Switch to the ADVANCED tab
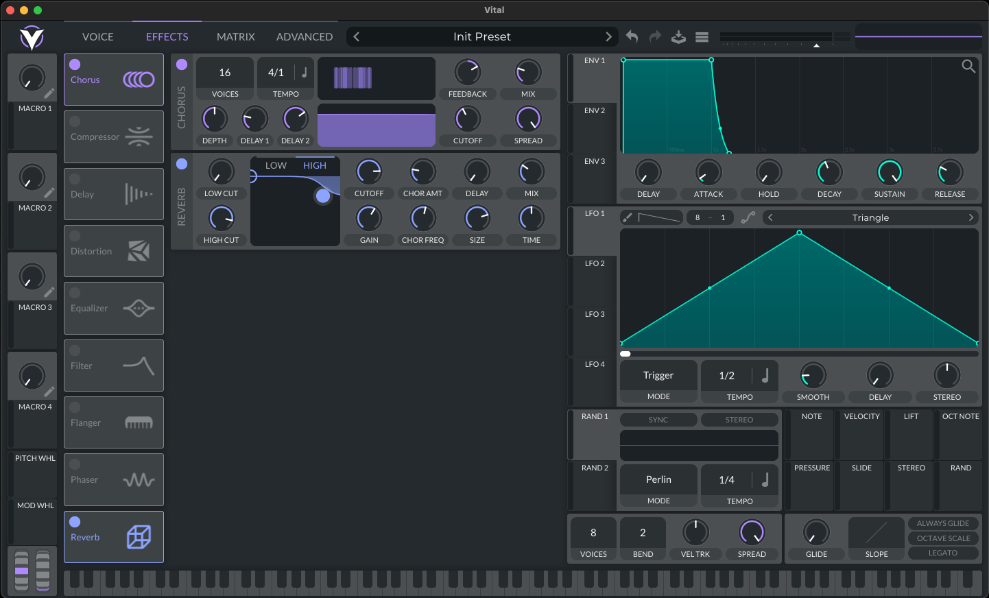The height and width of the screenshot is (598, 989). tap(305, 37)
